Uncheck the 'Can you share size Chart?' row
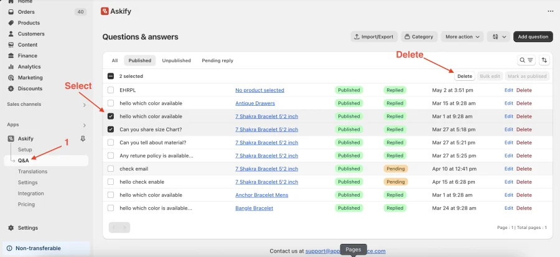Image resolution: width=560 pixels, height=257 pixels. [111, 129]
